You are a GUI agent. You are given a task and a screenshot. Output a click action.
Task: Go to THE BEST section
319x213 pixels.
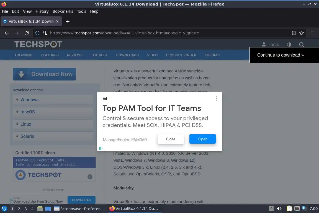(x=99, y=55)
